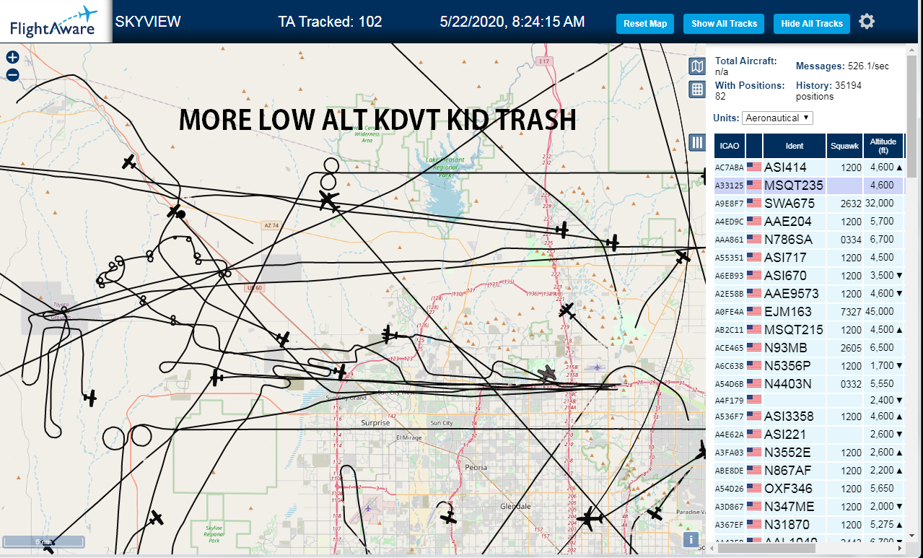The width and height of the screenshot is (923, 558).
Task: Open the map layer switcher icon
Action: click(x=697, y=67)
